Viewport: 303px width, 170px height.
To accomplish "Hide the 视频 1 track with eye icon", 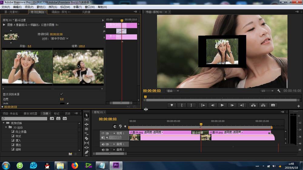I will coord(103,133).
